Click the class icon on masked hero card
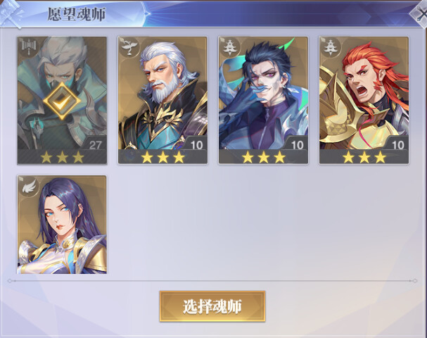Image resolution: width=427 pixels, height=338 pixels. 27,46
